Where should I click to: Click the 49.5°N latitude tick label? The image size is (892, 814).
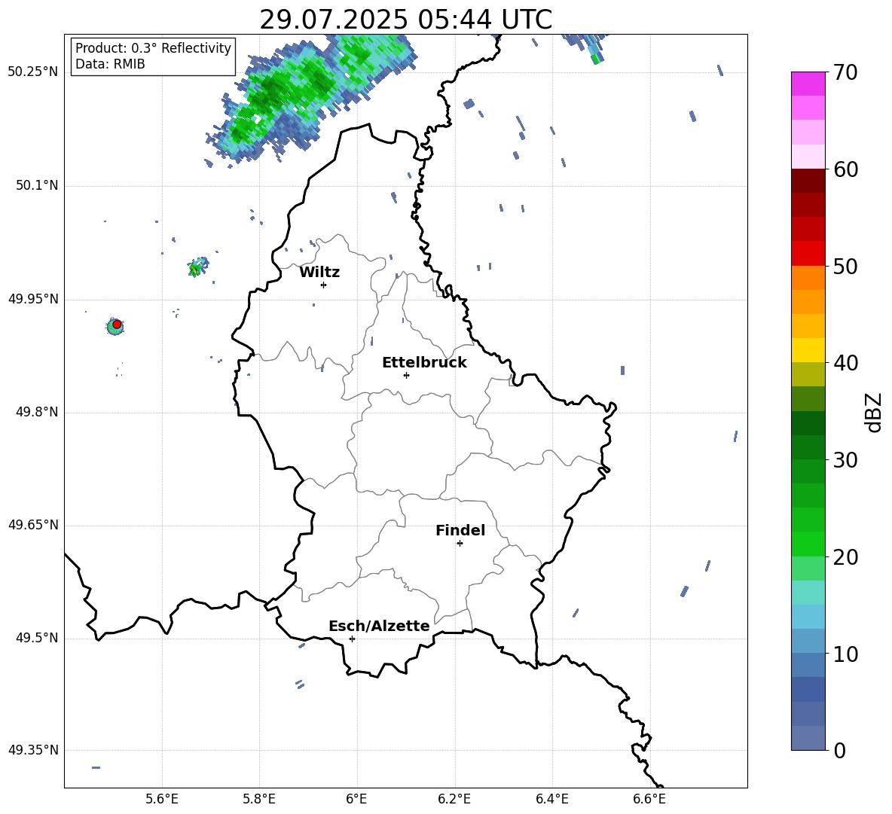pyautogui.click(x=37, y=638)
